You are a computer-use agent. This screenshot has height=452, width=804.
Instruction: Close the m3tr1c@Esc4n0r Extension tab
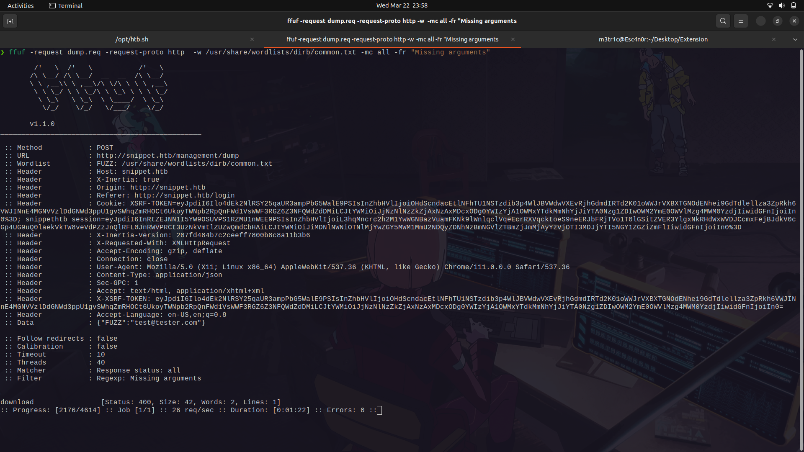(774, 39)
